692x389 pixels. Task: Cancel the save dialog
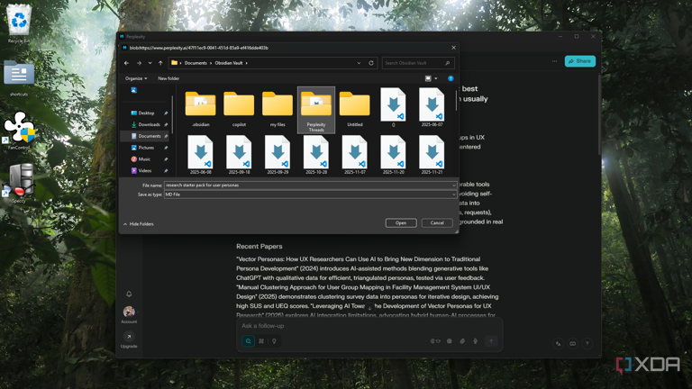pyautogui.click(x=437, y=222)
